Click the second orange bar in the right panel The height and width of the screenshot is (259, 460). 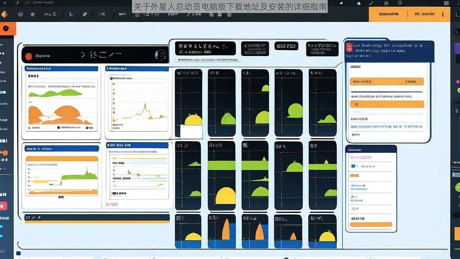click(x=387, y=104)
